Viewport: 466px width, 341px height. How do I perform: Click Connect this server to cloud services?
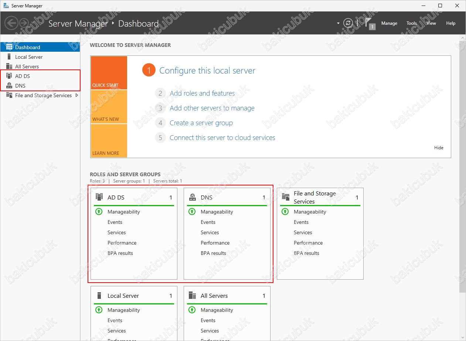(x=222, y=138)
